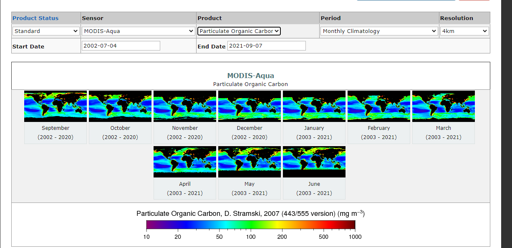Expand the Sensor dropdown showing MODIS-Aqua
The image size is (512, 248).
(x=138, y=31)
